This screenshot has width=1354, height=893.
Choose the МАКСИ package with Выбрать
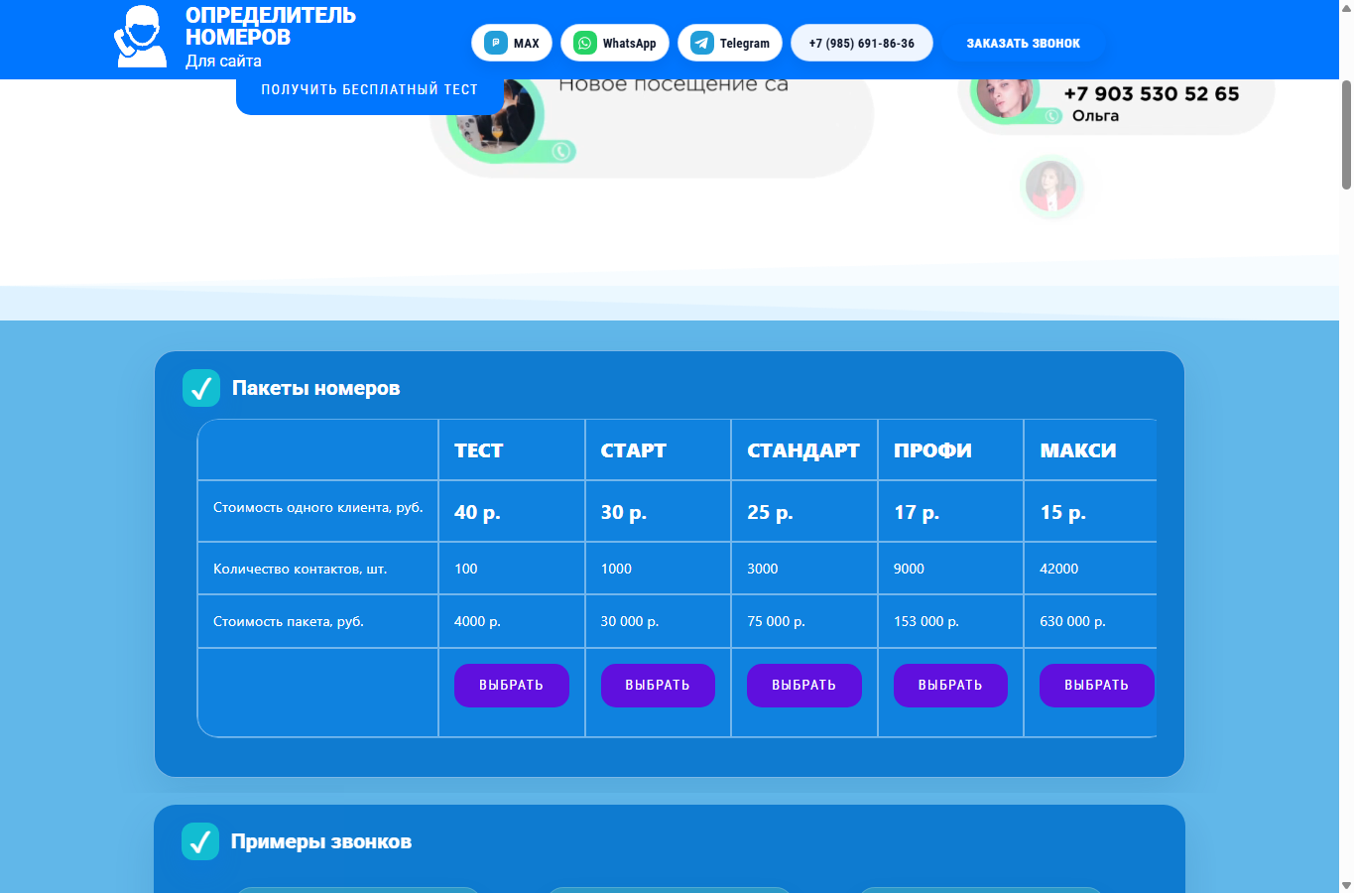pos(1097,686)
